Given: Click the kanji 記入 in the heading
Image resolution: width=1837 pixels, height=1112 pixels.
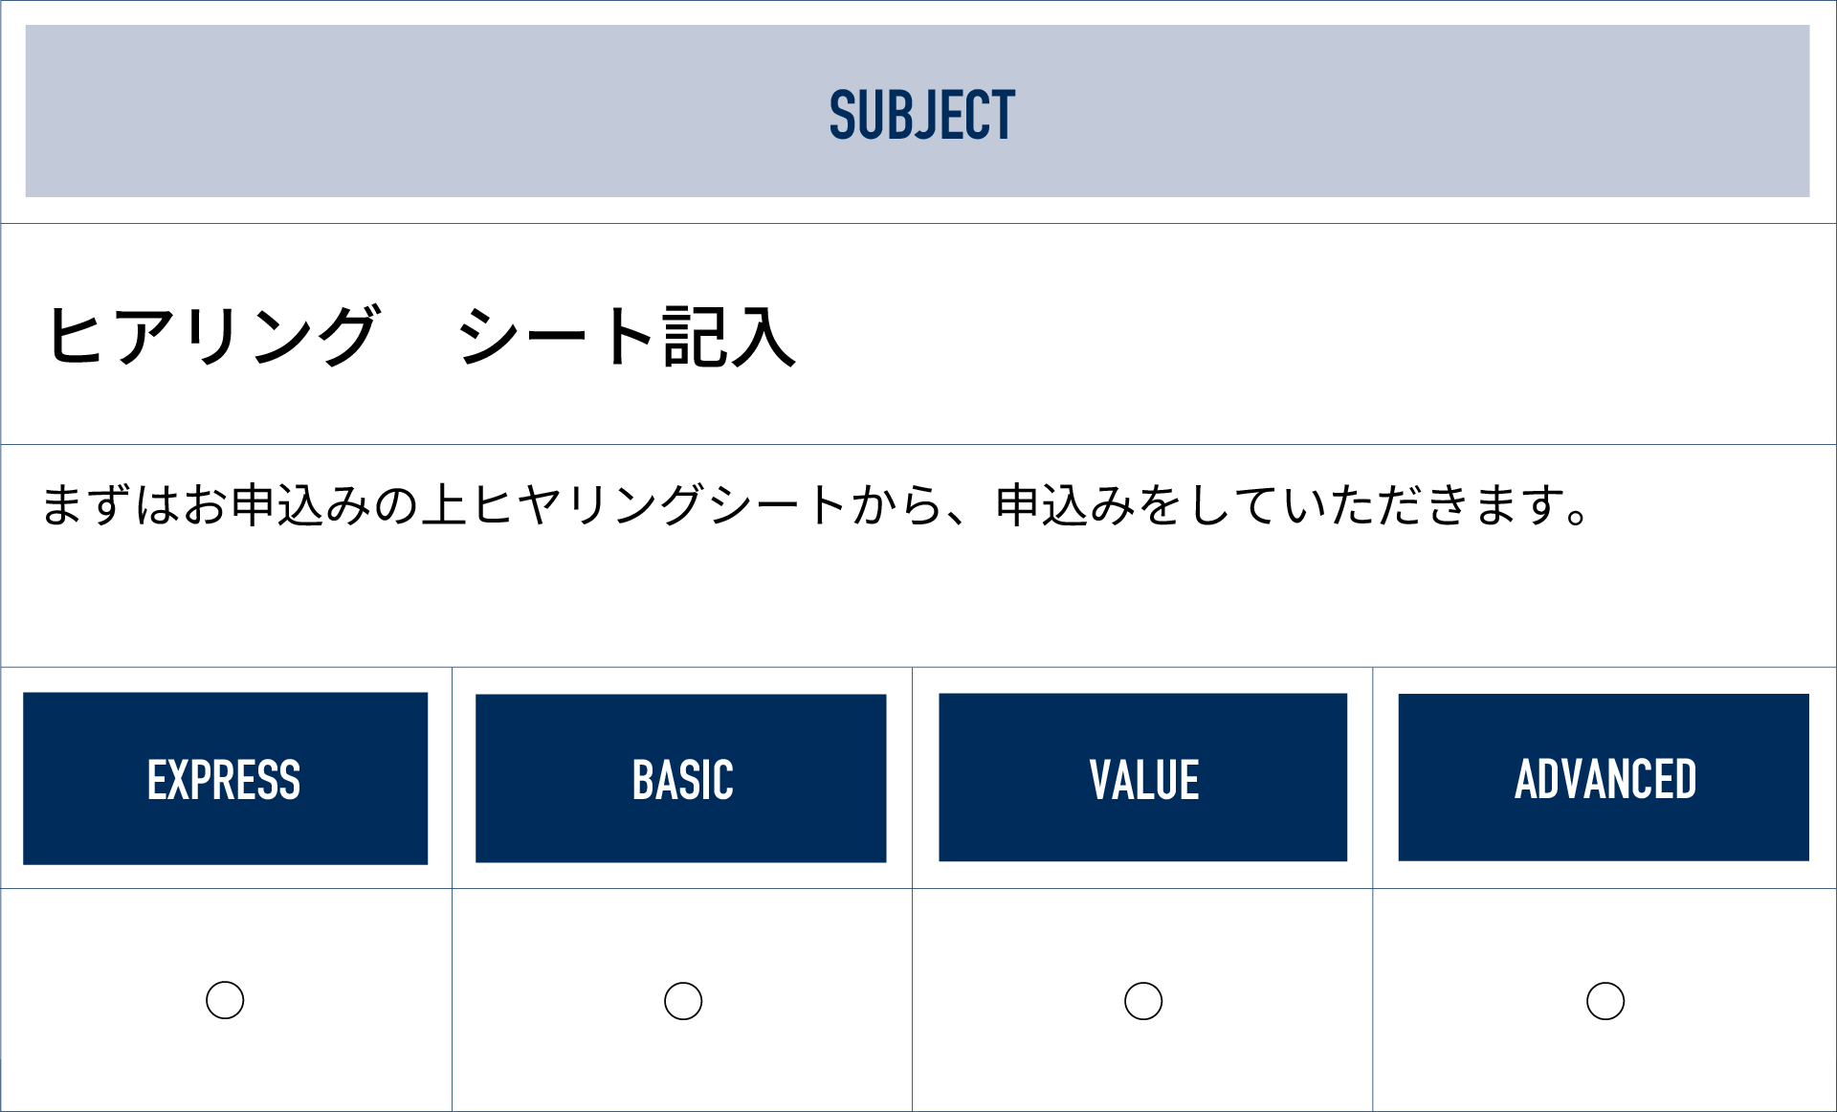Looking at the screenshot, I should point(729,336).
